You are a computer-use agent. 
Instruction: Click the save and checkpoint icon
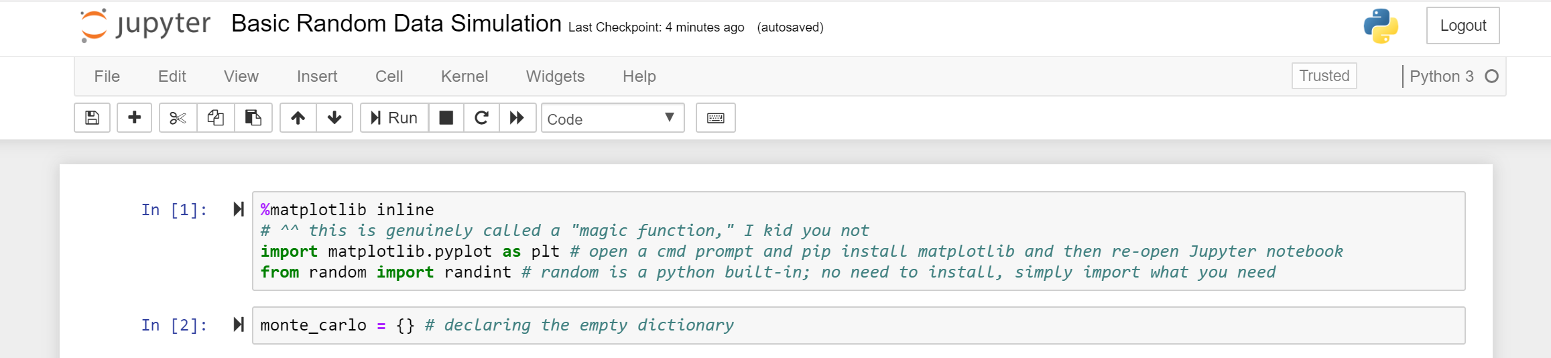[92, 118]
